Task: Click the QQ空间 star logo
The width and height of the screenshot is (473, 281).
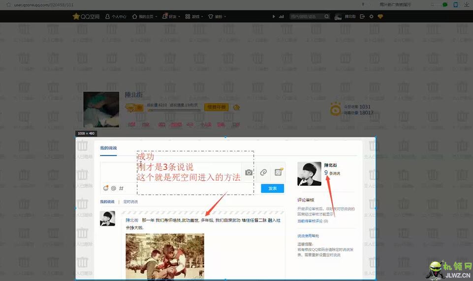Action: point(86,16)
